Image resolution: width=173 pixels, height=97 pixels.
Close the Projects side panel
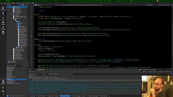pyautogui.click(x=27, y=5)
